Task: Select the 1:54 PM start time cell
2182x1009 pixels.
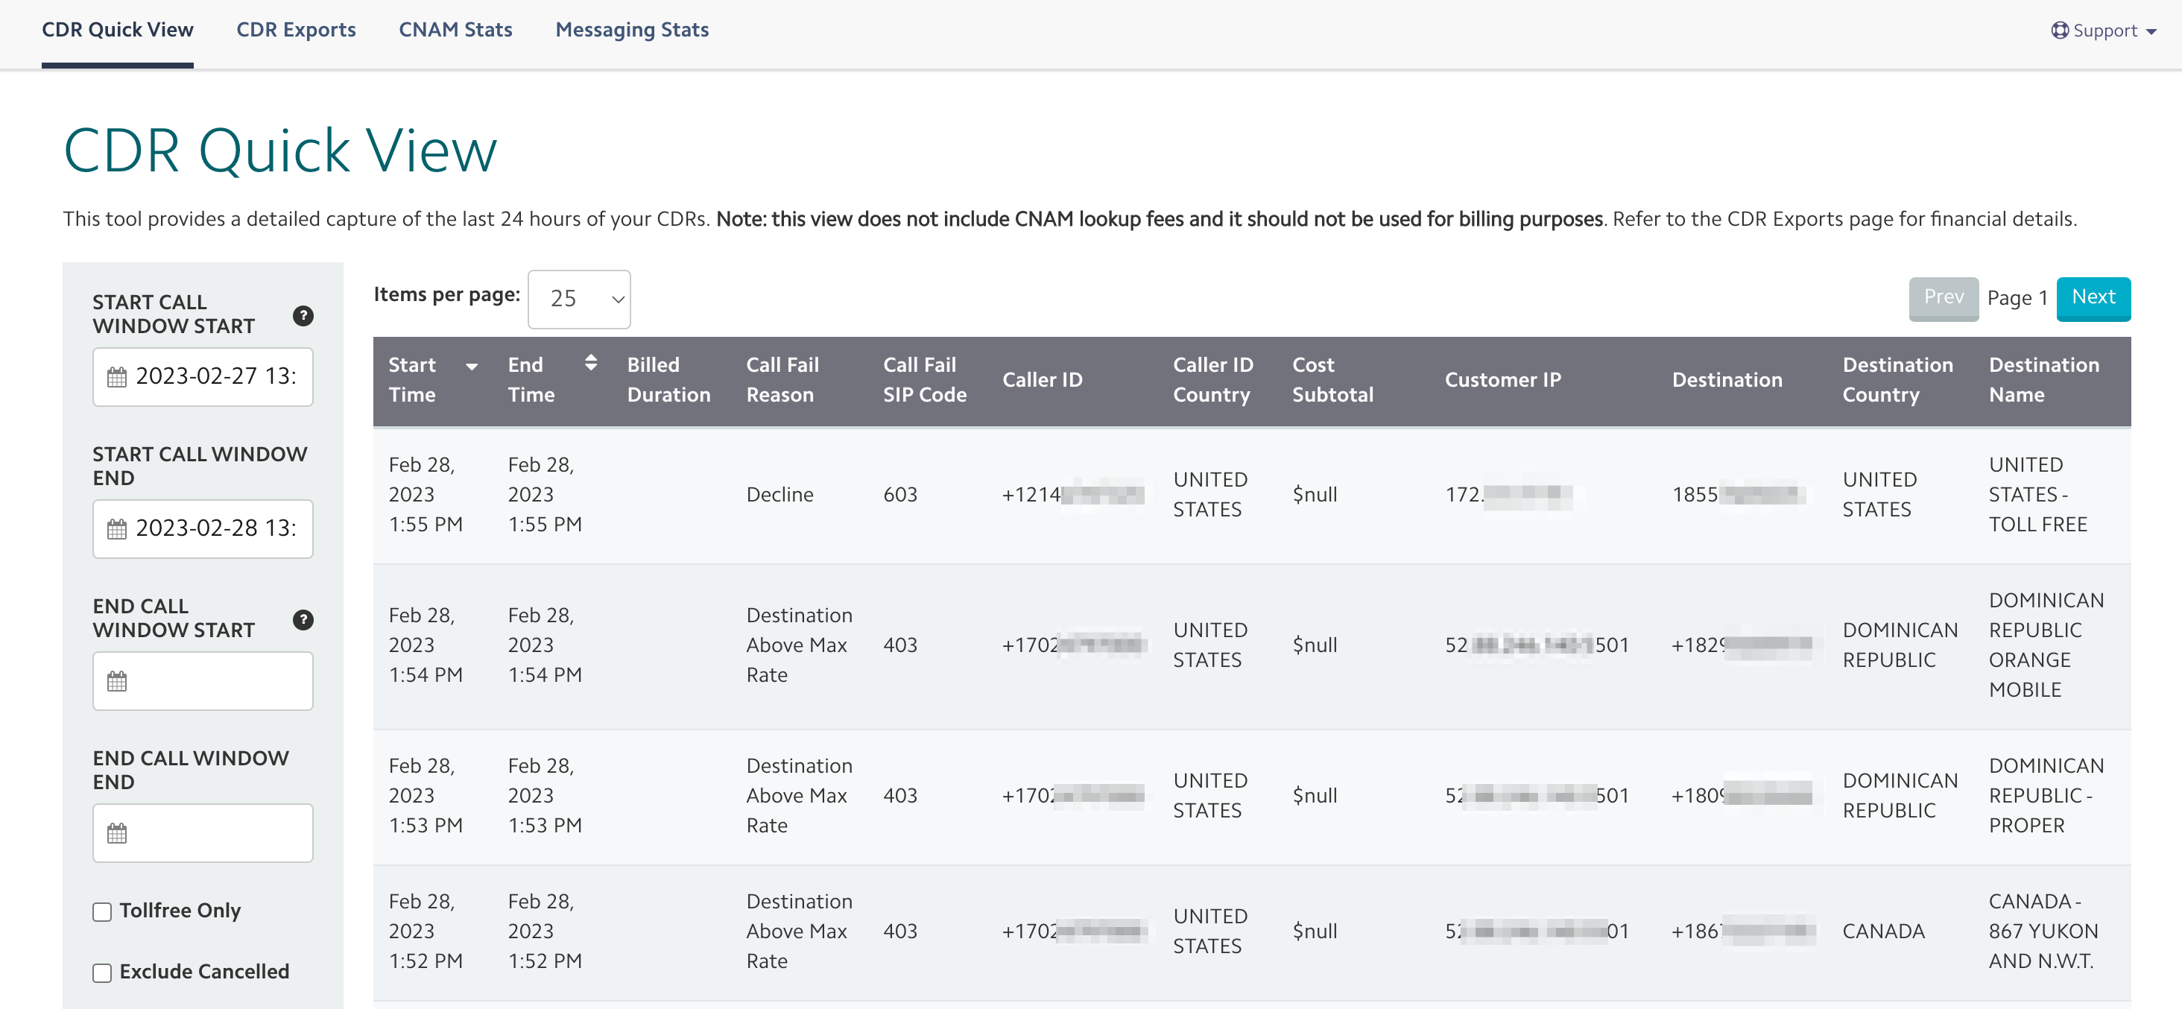Action: click(x=426, y=645)
